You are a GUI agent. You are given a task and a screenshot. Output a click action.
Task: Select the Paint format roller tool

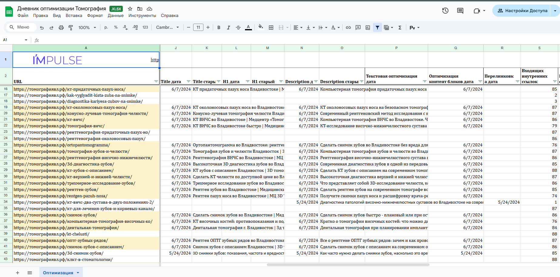click(71, 28)
